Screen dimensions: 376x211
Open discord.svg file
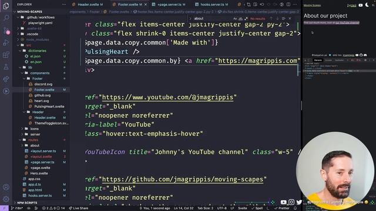pos(43,84)
